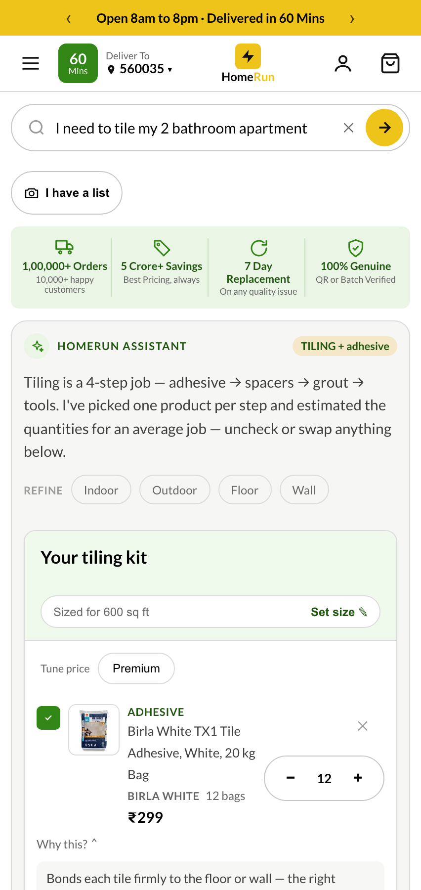The height and width of the screenshot is (890, 421).
Task: Submit search with yellow arrow button
Action: 384,128
